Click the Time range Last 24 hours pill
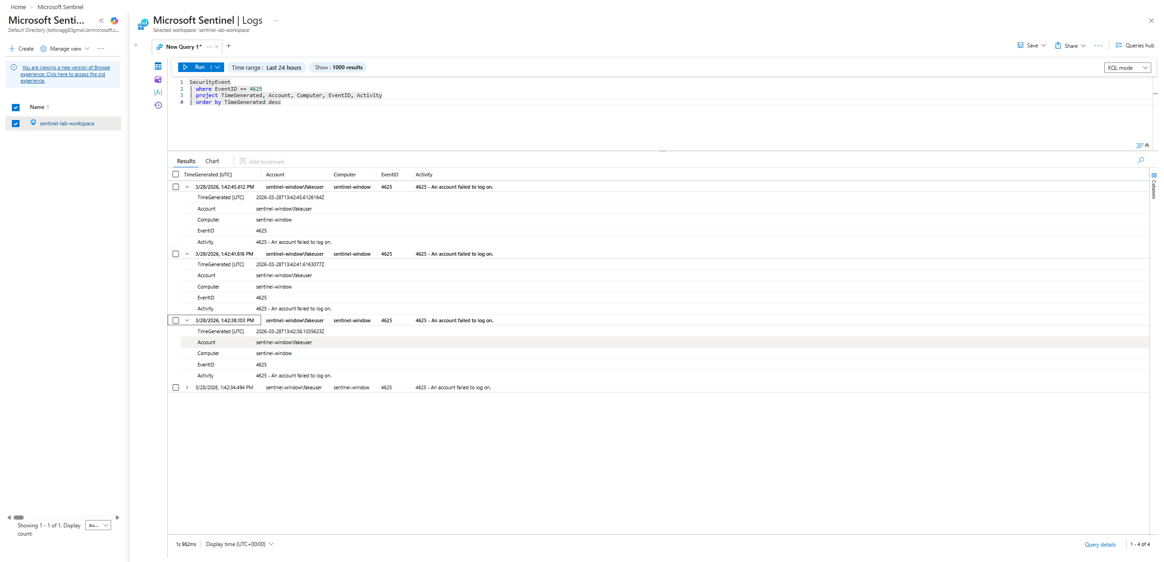The image size is (1164, 562). 266,67
